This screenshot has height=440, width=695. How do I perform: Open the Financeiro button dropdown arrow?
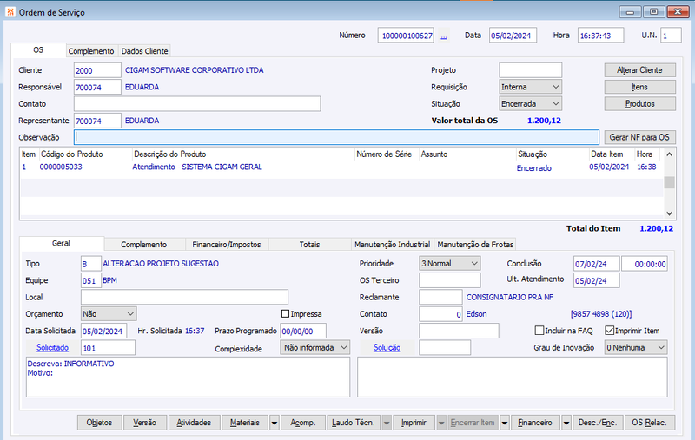[566, 423]
